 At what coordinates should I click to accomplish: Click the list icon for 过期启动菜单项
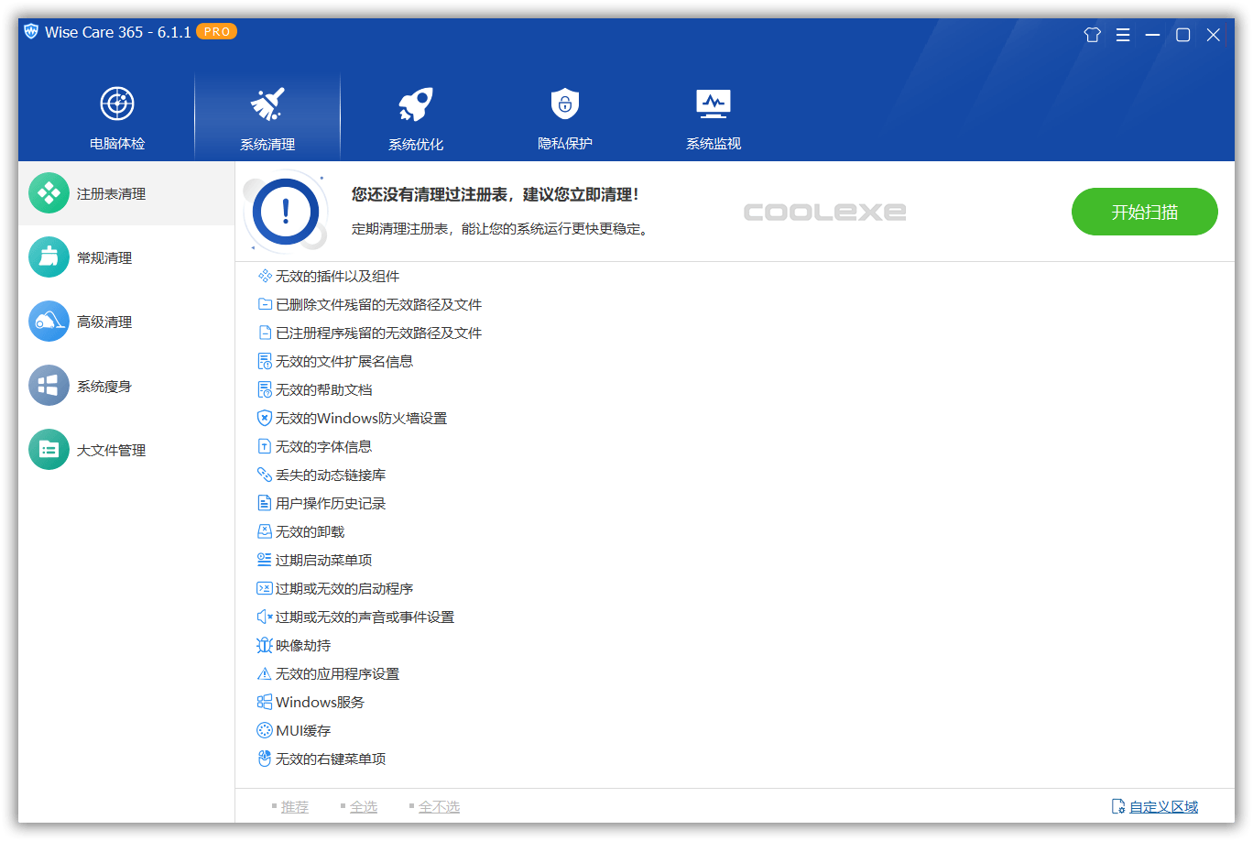pyautogui.click(x=265, y=560)
